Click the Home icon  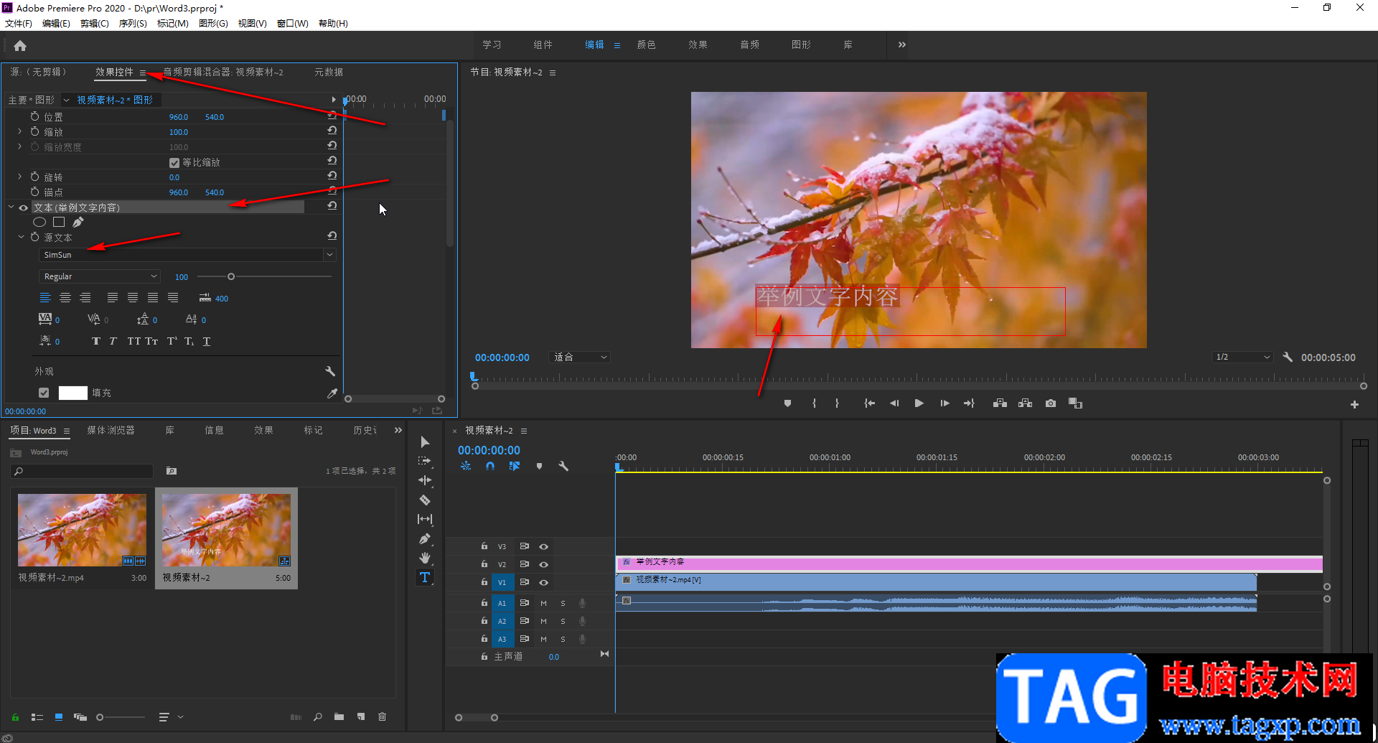[20, 46]
